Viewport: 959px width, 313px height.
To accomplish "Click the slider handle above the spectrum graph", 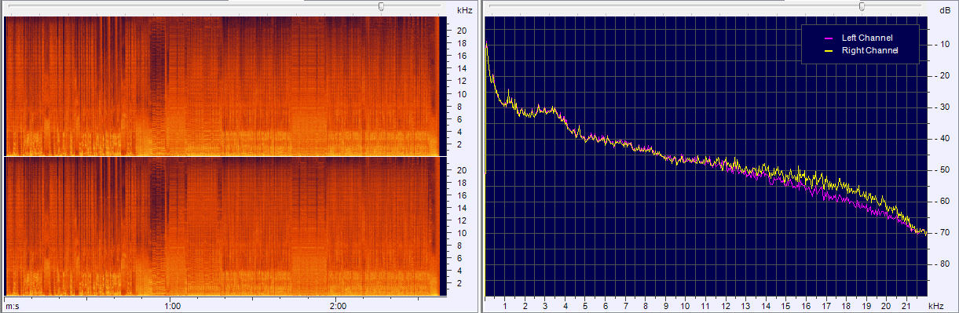I will coord(862,6).
